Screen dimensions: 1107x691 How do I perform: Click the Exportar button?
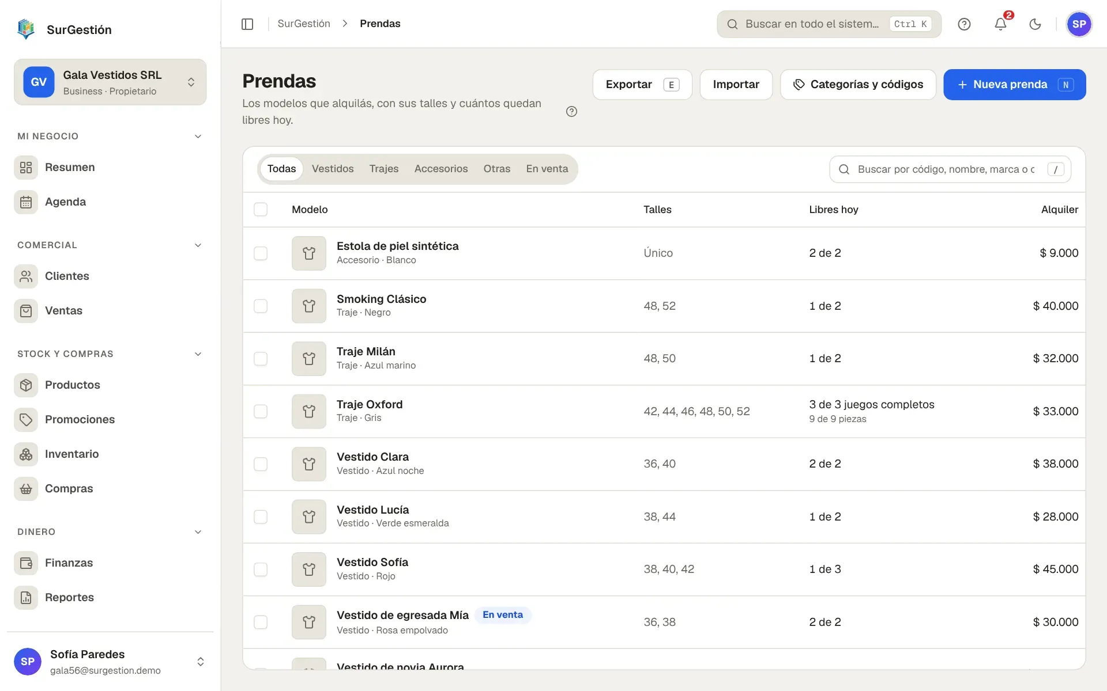[642, 85]
